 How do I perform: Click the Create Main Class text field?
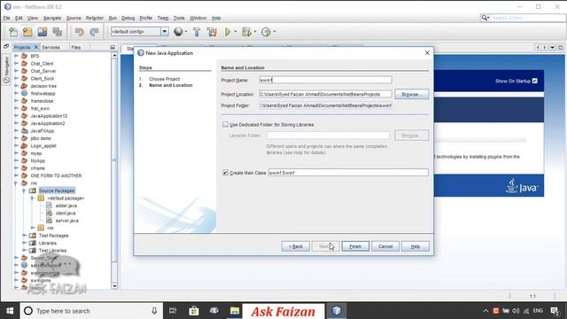click(348, 173)
